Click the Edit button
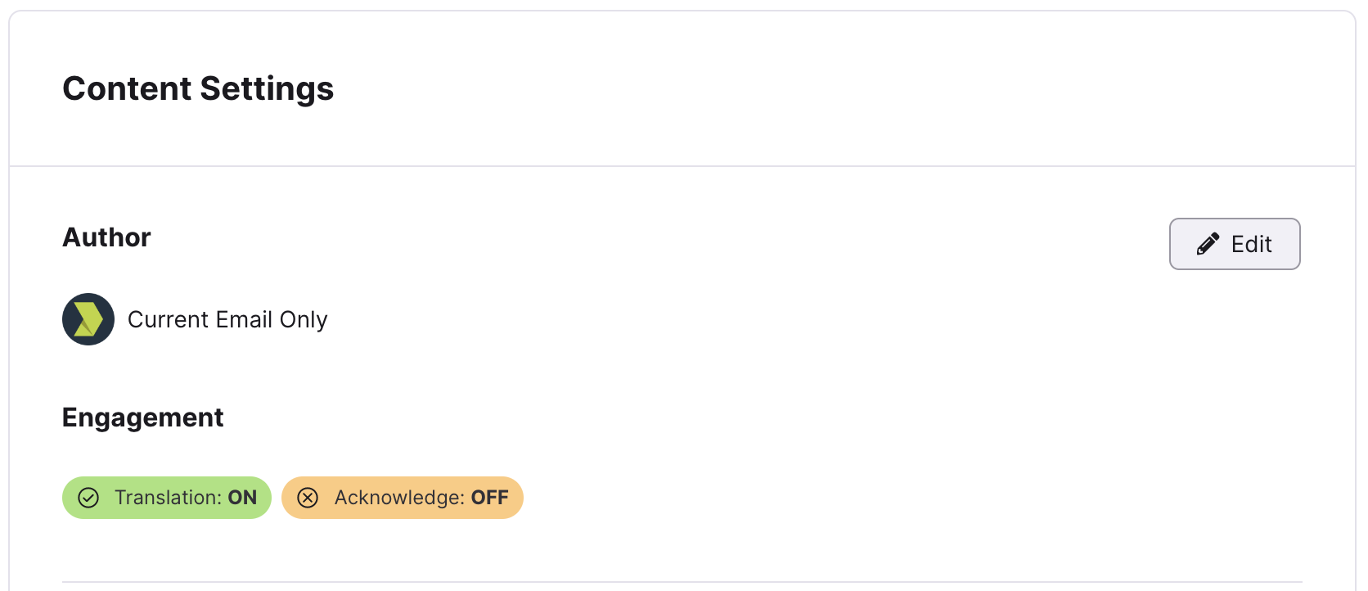This screenshot has width=1368, height=591. (x=1235, y=244)
